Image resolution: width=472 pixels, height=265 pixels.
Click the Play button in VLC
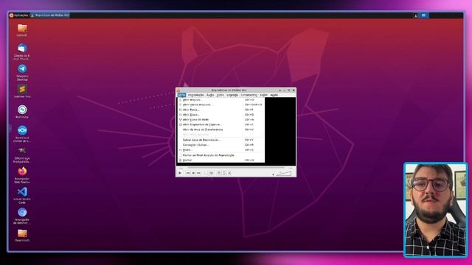click(x=180, y=173)
